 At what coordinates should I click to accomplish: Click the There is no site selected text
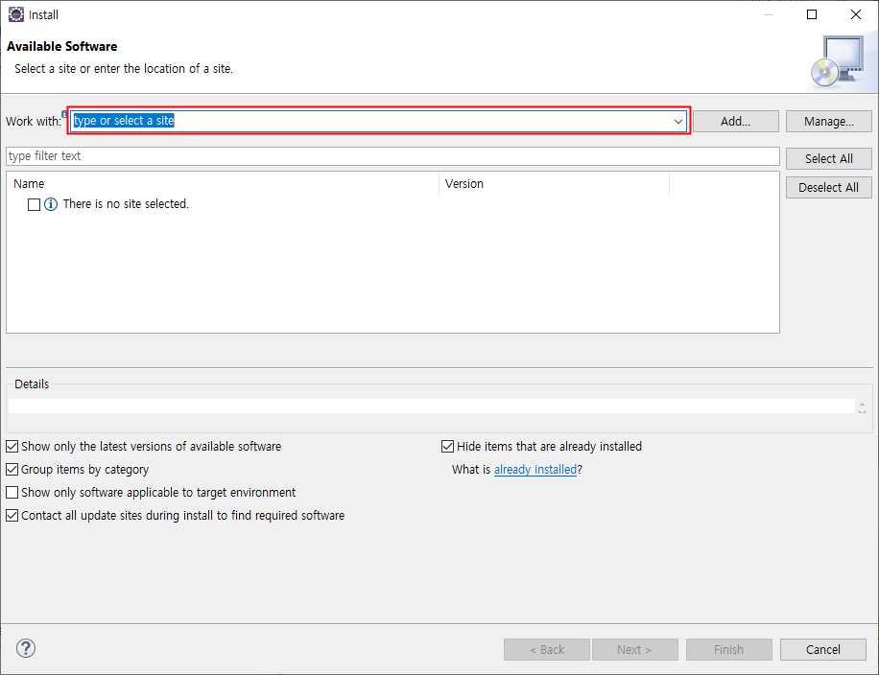tap(126, 204)
